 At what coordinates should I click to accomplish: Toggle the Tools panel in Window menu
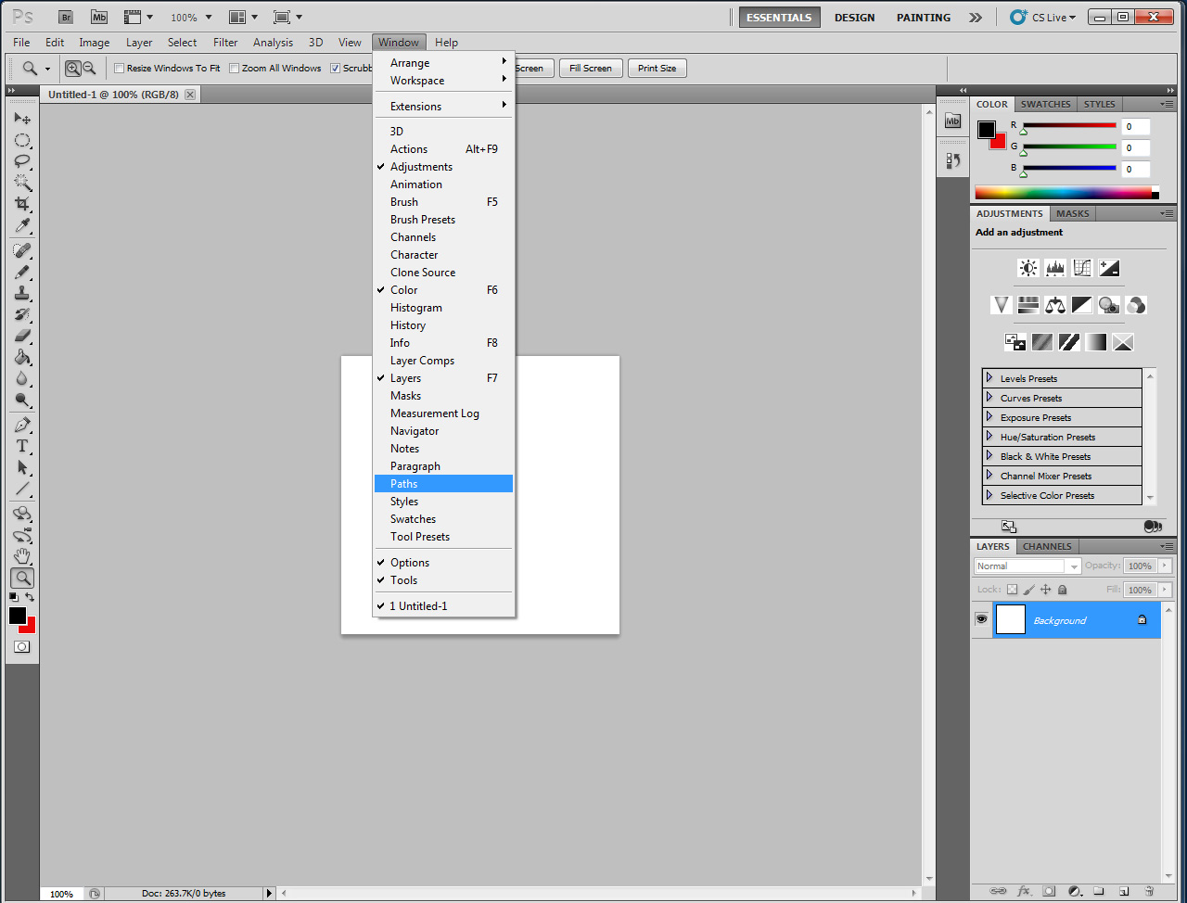[x=443, y=580]
